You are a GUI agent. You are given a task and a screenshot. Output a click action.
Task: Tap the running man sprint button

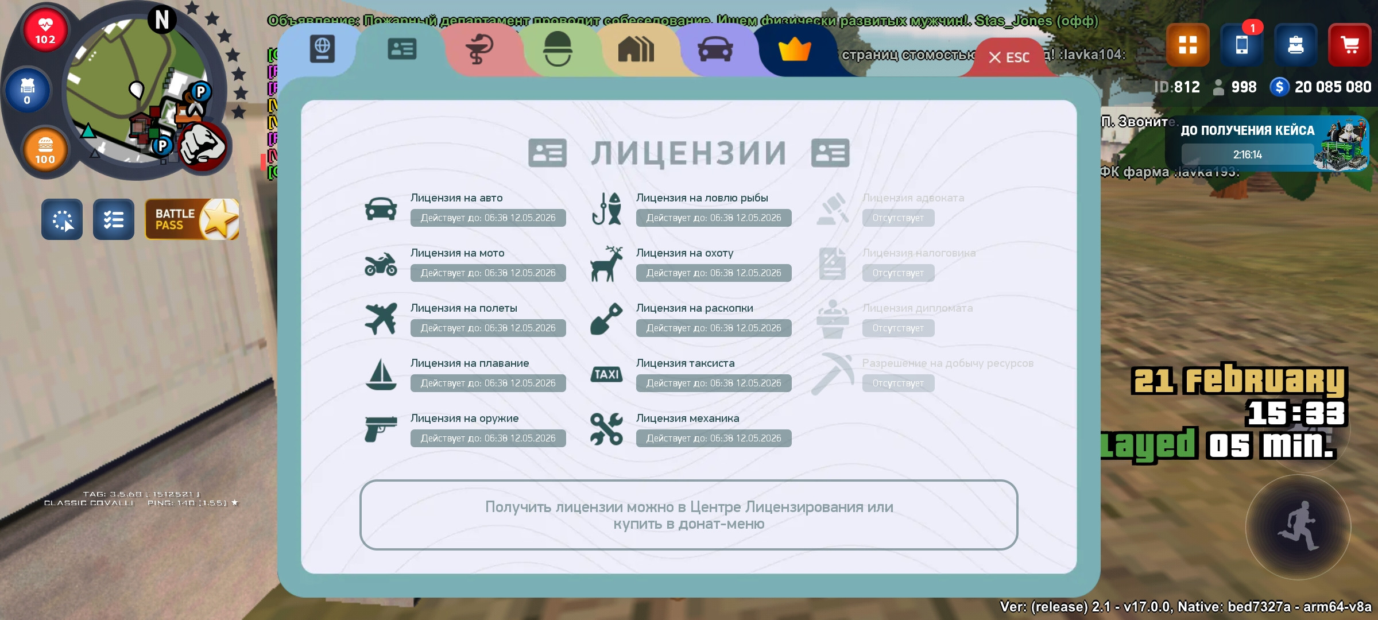[1298, 526]
